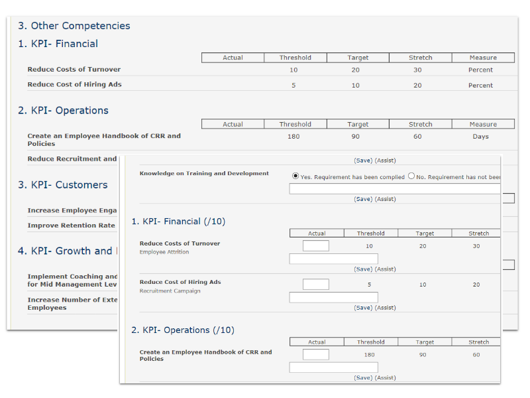The height and width of the screenshot is (398, 530).
Task: Click '2. KPI- Operations' heading in back window
Action: point(63,110)
